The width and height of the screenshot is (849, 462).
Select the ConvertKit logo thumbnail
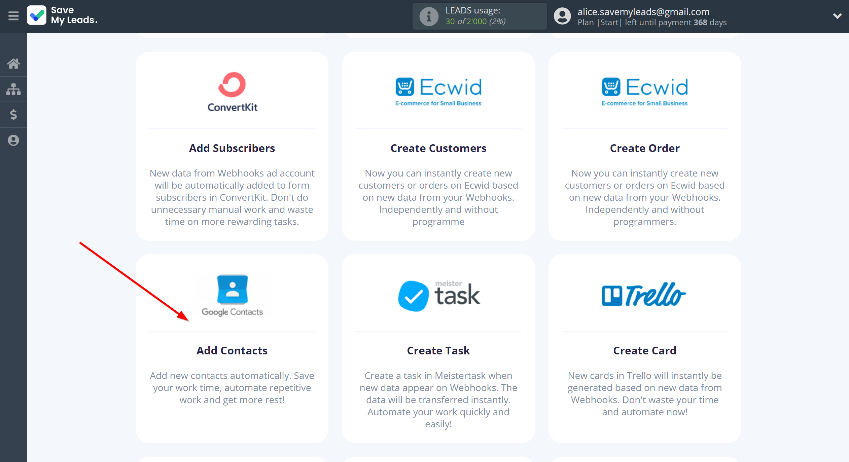click(x=232, y=91)
